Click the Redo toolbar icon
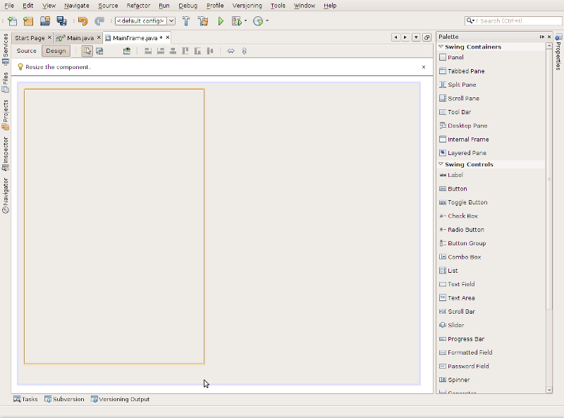This screenshot has width=564, height=418. [99, 21]
